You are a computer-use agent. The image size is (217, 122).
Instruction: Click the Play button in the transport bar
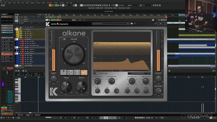tap(110, 118)
